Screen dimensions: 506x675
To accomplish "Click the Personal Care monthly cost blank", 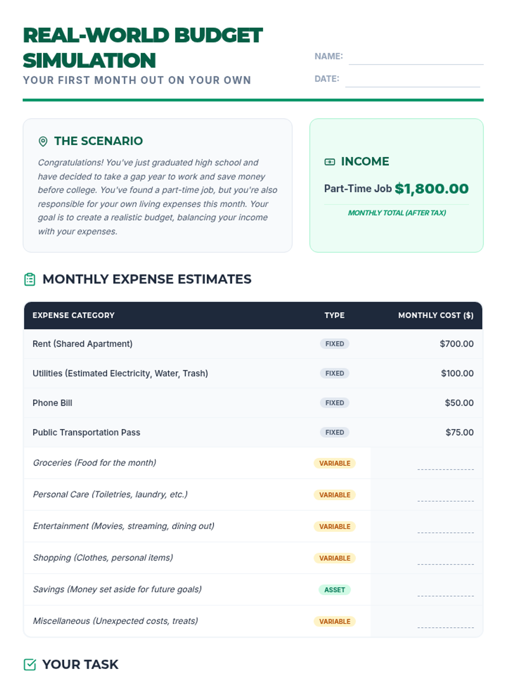I will pos(446,496).
